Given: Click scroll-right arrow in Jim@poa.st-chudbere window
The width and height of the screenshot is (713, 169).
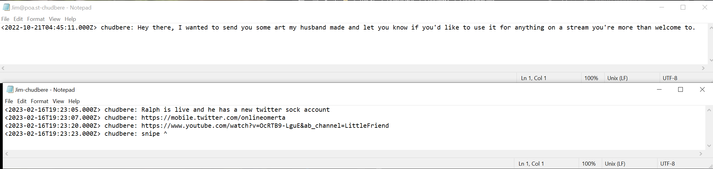Looking at the screenshot, I should pyautogui.click(x=703, y=68).
